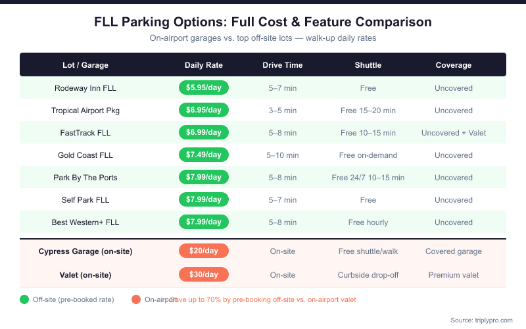Click the green off-site legend dot
This screenshot has width=526, height=329.
(x=24, y=299)
